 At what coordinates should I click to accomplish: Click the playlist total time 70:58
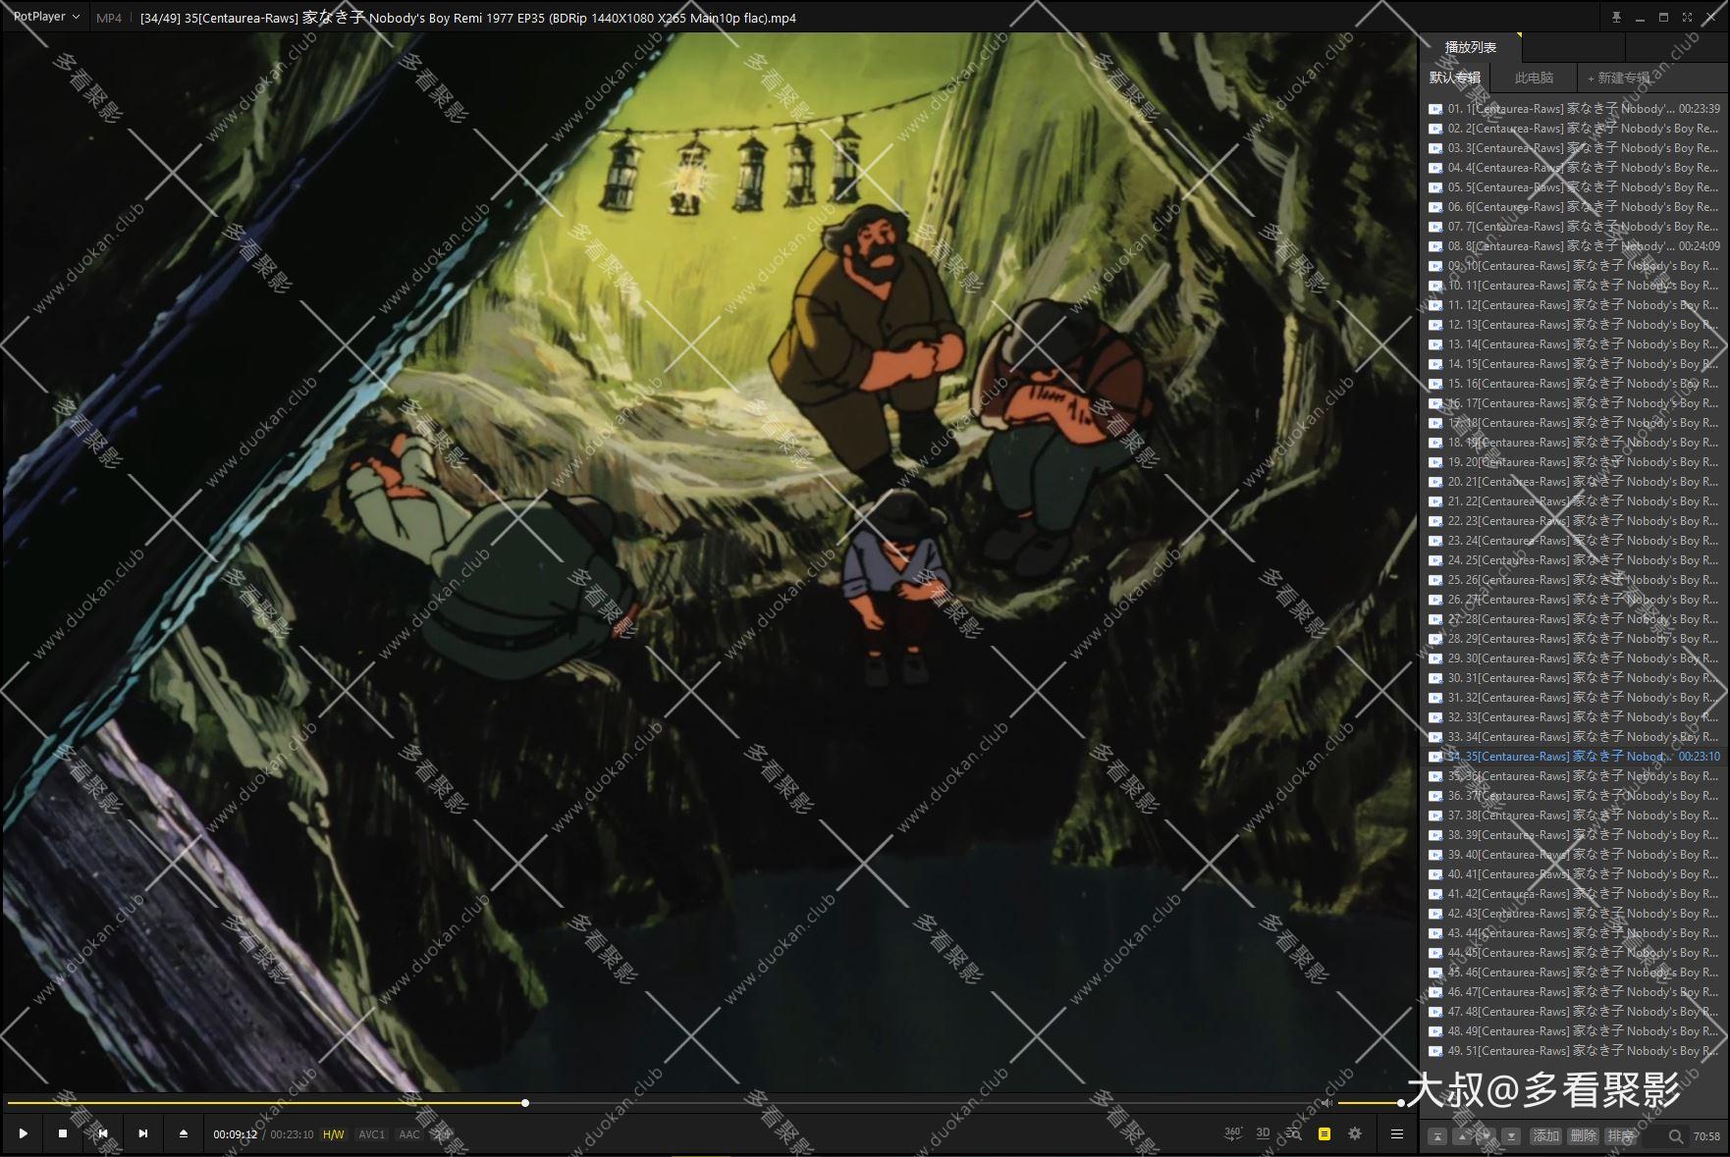pos(1706,1136)
